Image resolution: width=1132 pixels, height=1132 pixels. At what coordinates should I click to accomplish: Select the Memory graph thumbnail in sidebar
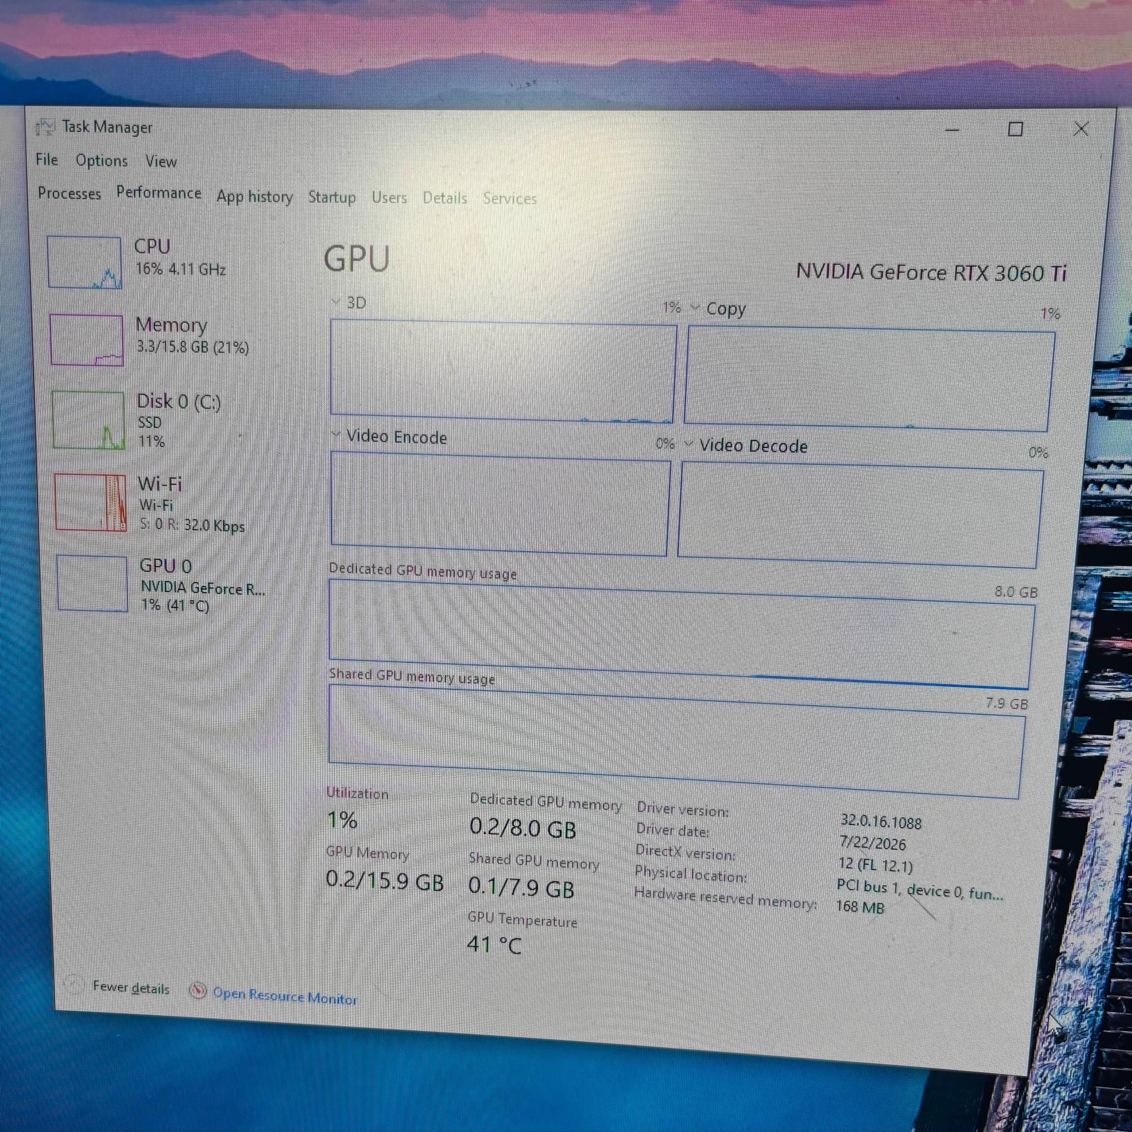click(87, 340)
